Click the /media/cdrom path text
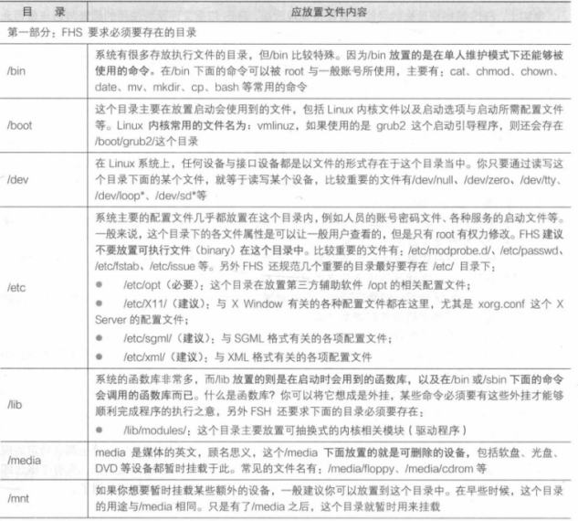The height and width of the screenshot is (521, 578). 439,469
